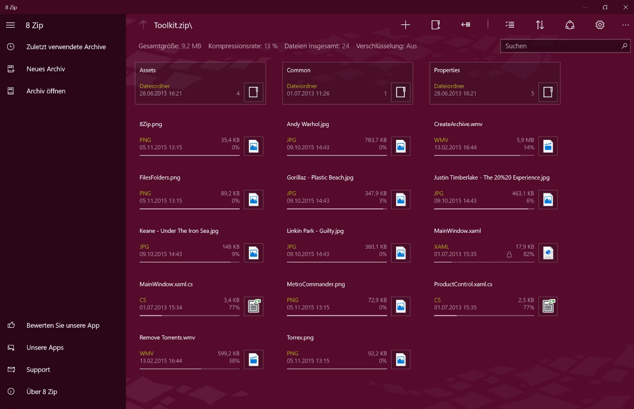Click the Assets folder icon

(253, 92)
